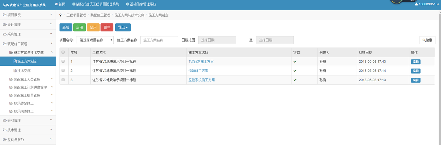The height and width of the screenshot is (145, 441).
Task: Open 基础信息管理系统 in top navigation
Action: (x=141, y=4)
